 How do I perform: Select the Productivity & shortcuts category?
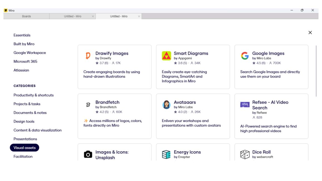pyautogui.click(x=33, y=95)
